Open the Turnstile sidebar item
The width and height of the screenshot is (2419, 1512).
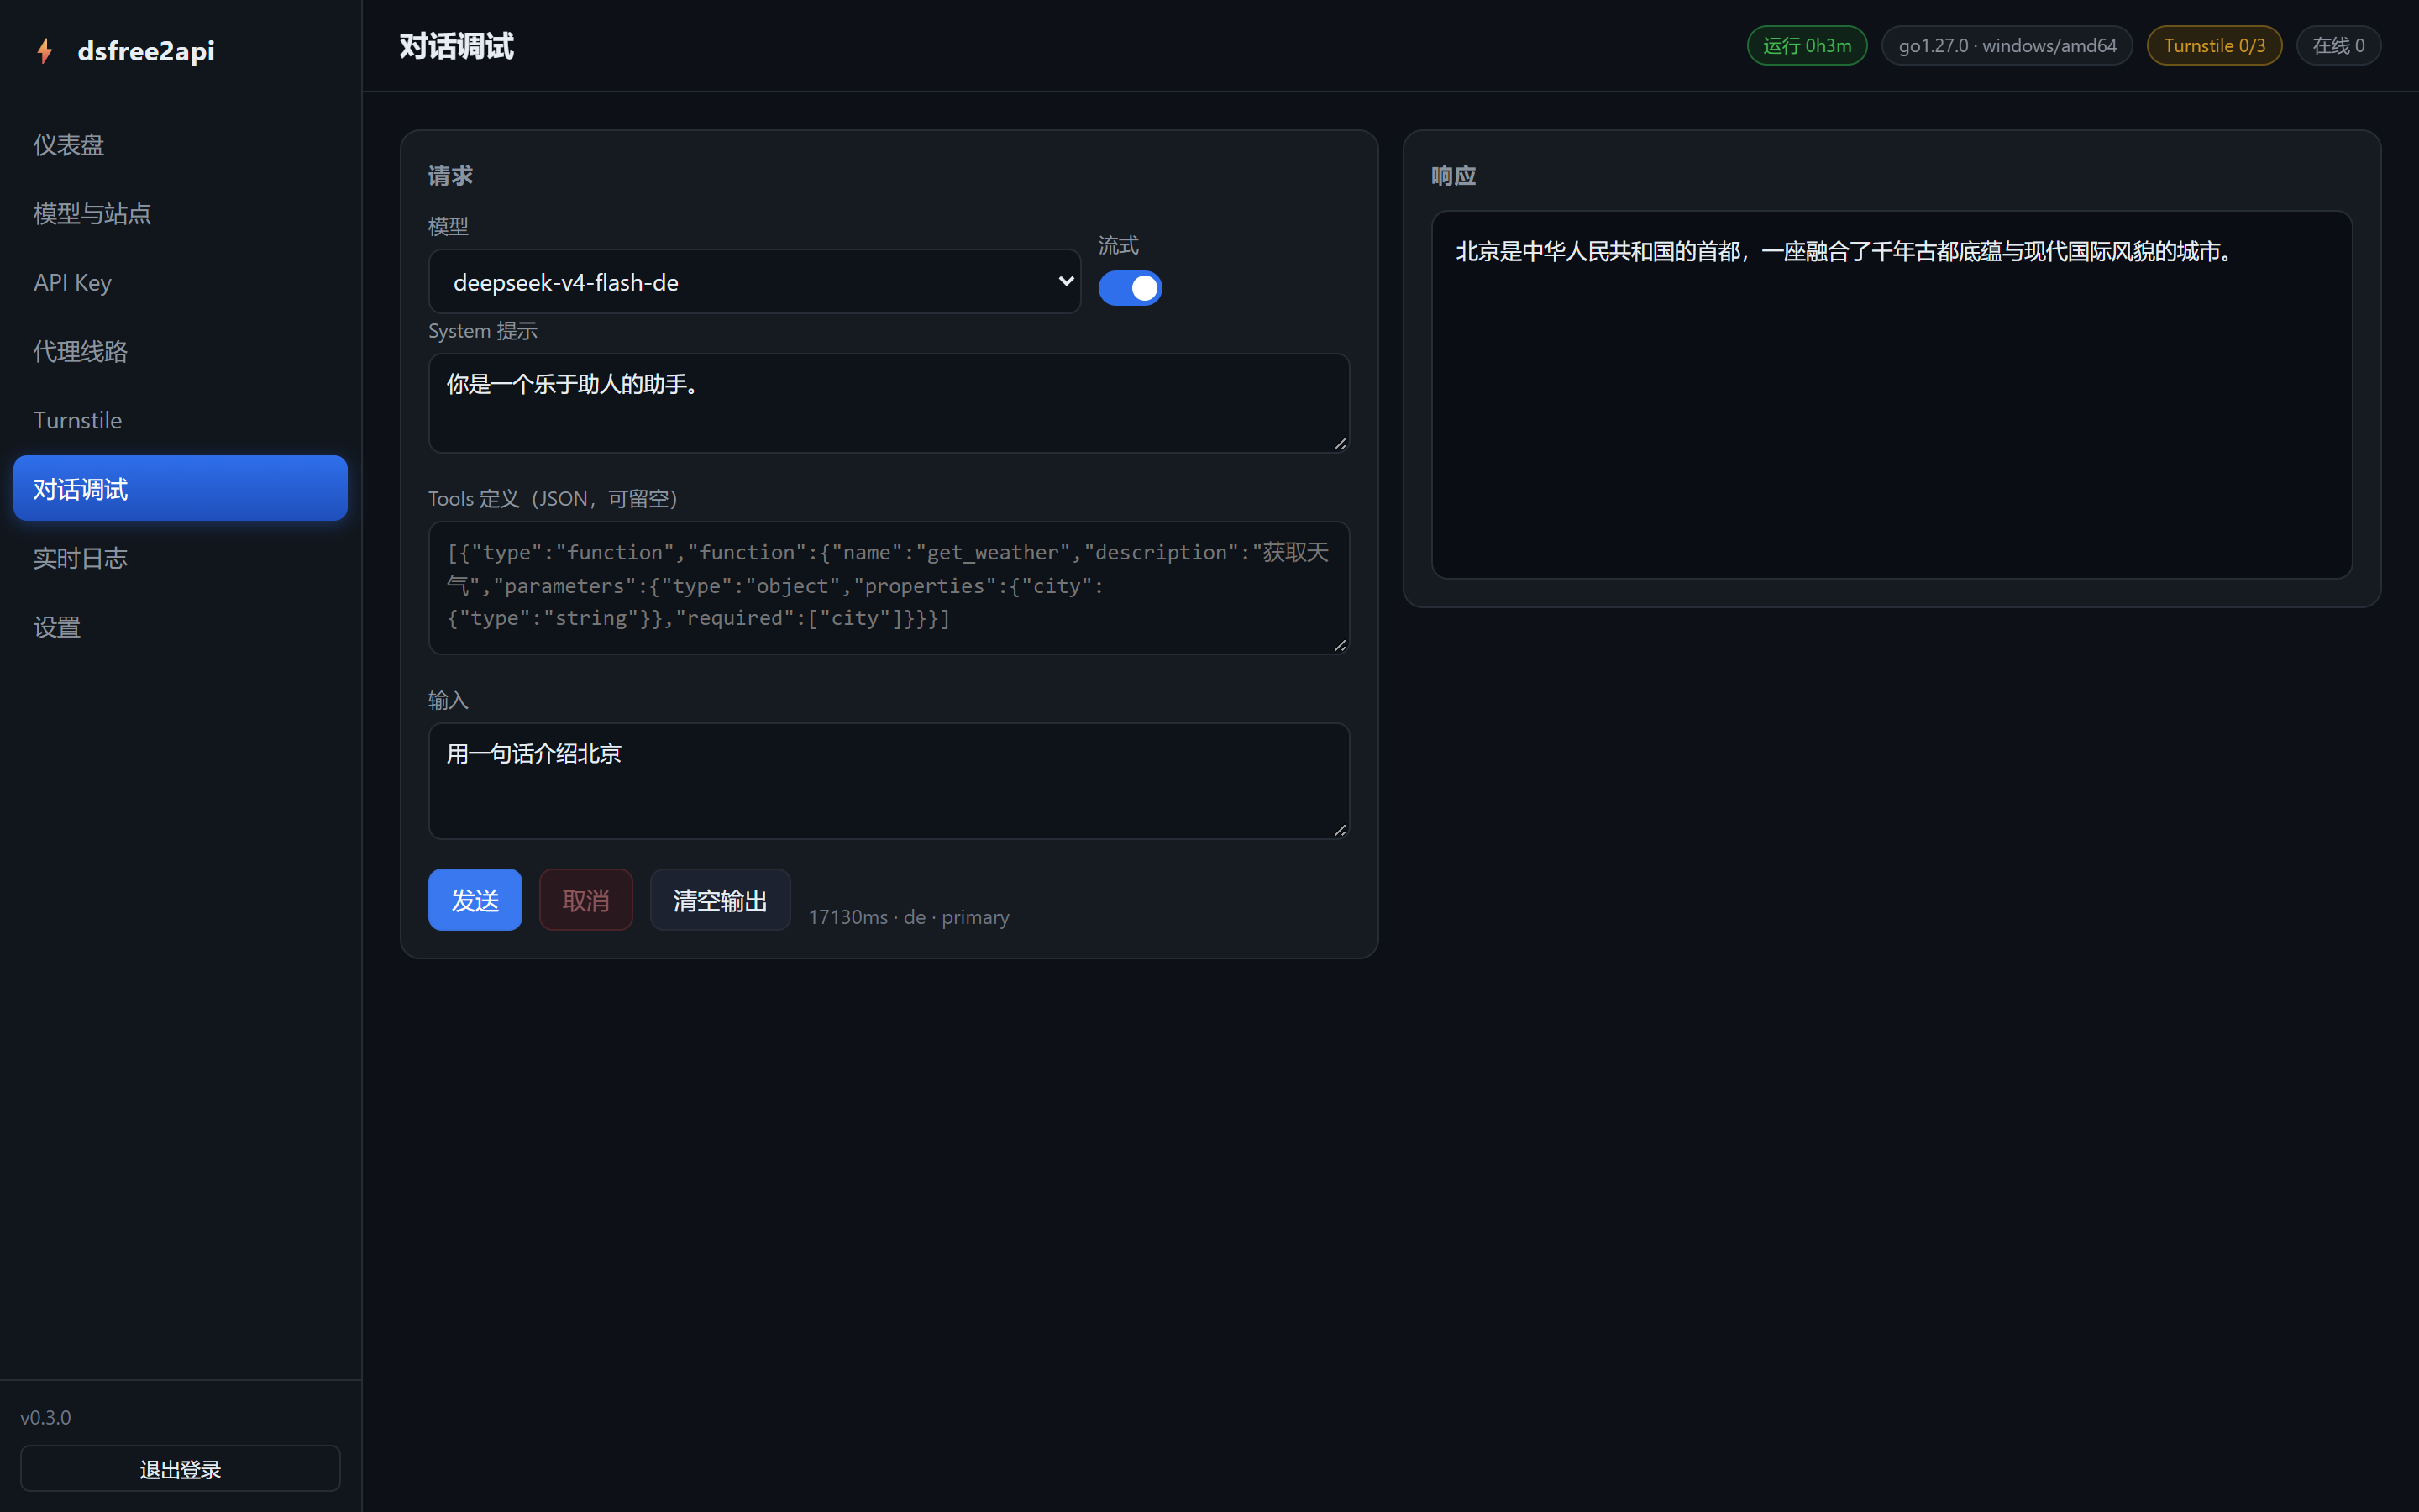[180, 420]
